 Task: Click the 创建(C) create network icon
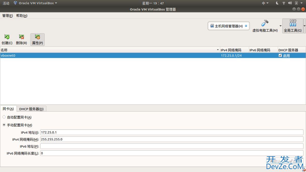(7, 37)
